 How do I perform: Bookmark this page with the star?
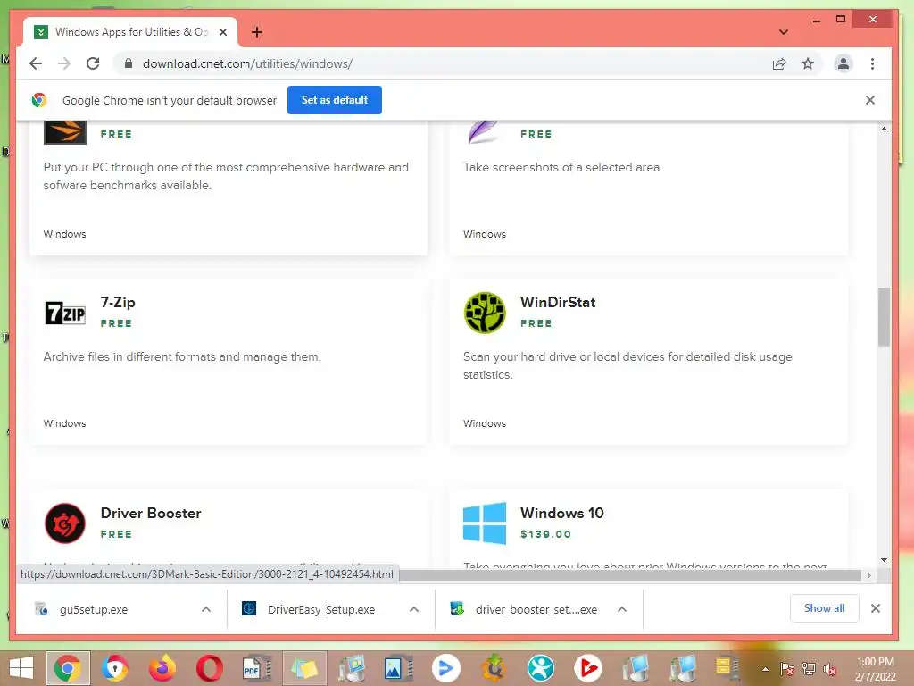(x=807, y=63)
